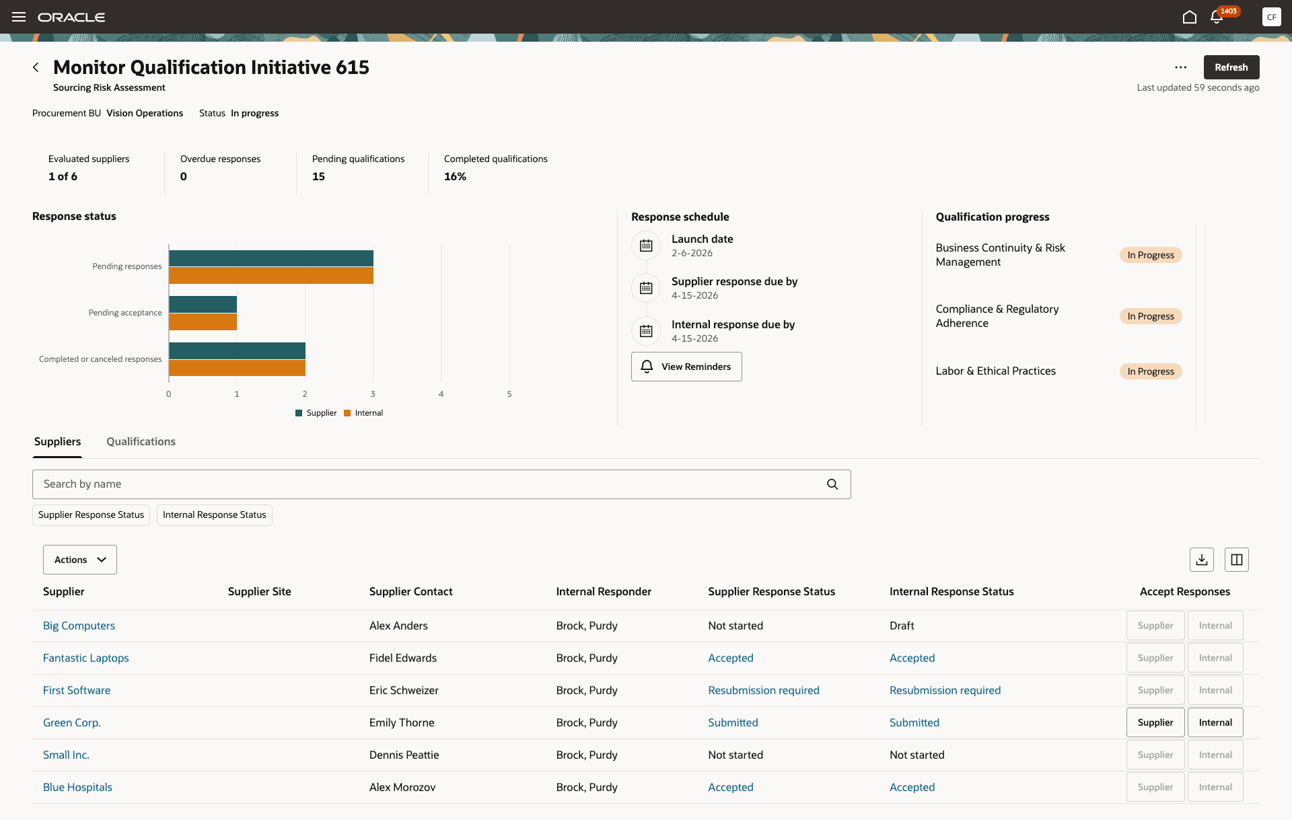This screenshot has height=820, width=1292.
Task: Open the hamburger navigation menu
Action: (19, 17)
